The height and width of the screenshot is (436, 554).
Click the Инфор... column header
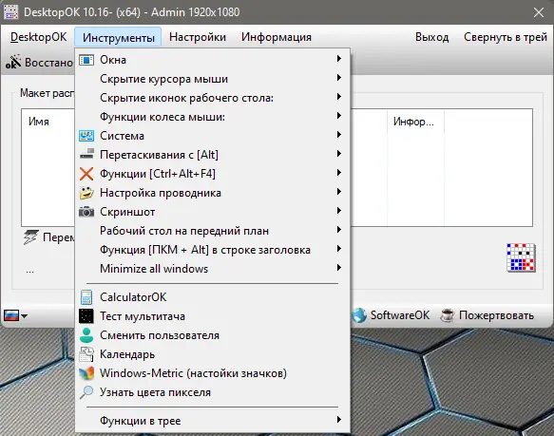tap(413, 122)
